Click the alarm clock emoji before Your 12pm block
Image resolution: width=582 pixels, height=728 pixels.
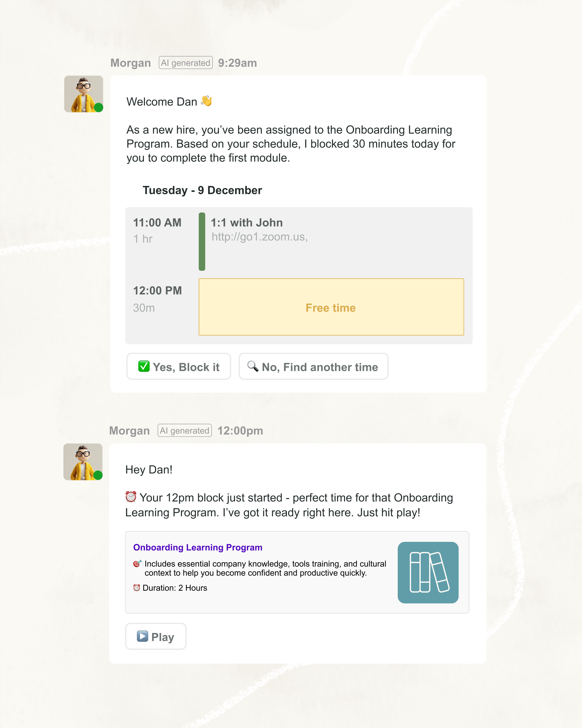131,497
